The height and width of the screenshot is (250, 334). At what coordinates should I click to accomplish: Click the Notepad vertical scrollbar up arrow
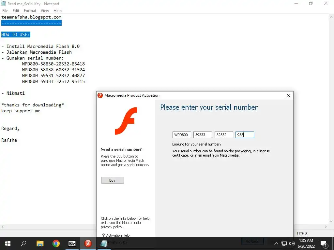tap(331, 17)
